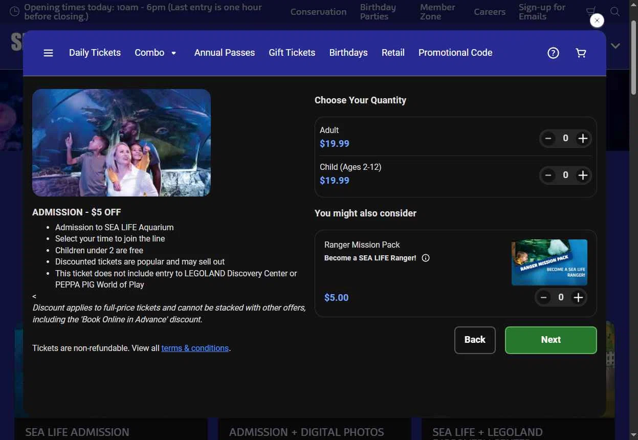Open Birthday Parties header link
The width and height of the screenshot is (638, 440).
(378, 12)
